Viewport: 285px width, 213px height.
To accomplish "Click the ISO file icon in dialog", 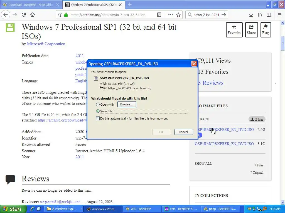I will 96,78.
